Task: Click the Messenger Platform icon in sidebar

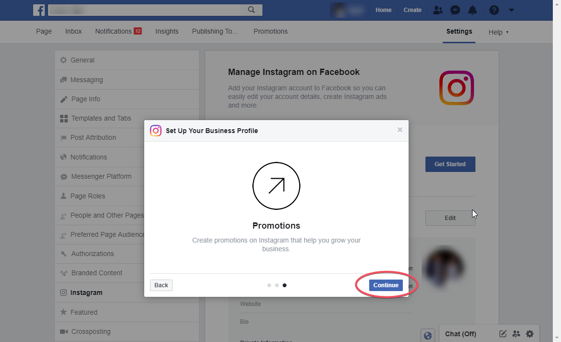Action: pos(63,177)
